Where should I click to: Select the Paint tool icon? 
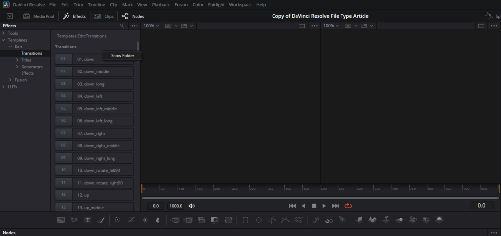(x=101, y=220)
